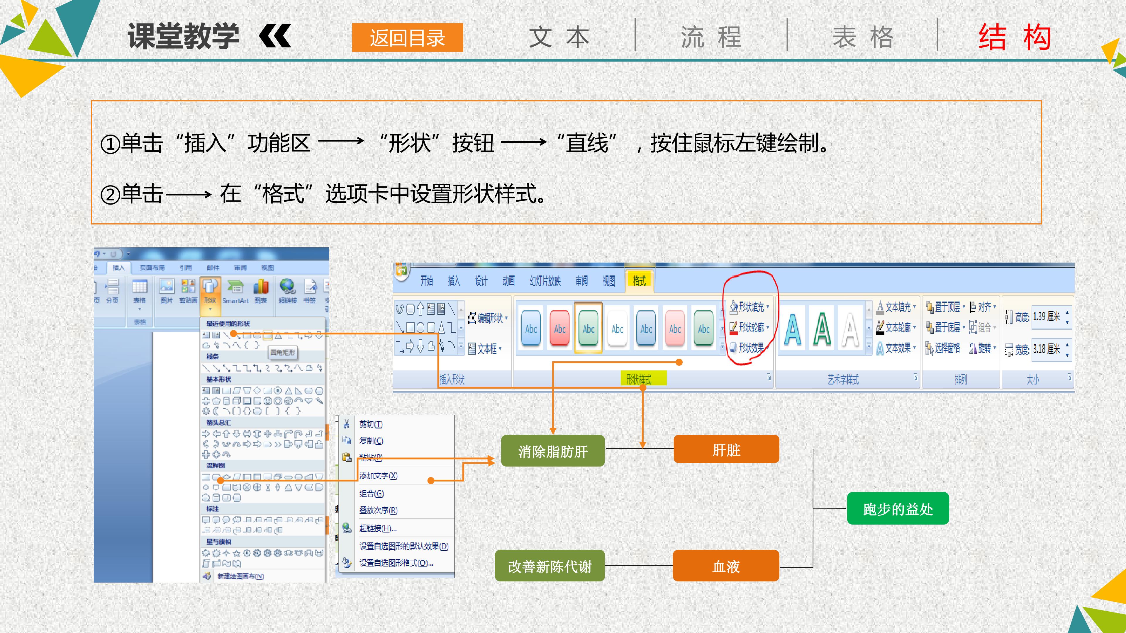Click the scissors icon beside 剪切(T)

(346, 424)
